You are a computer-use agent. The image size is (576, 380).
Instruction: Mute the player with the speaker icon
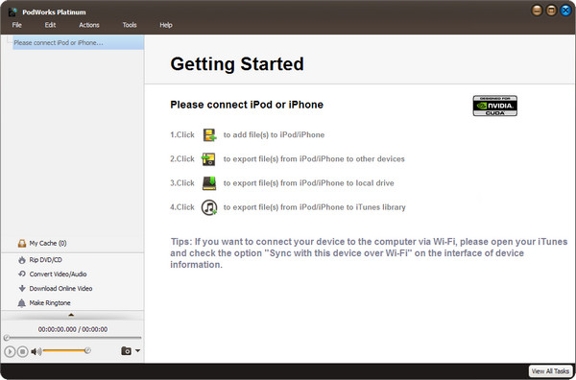36,351
